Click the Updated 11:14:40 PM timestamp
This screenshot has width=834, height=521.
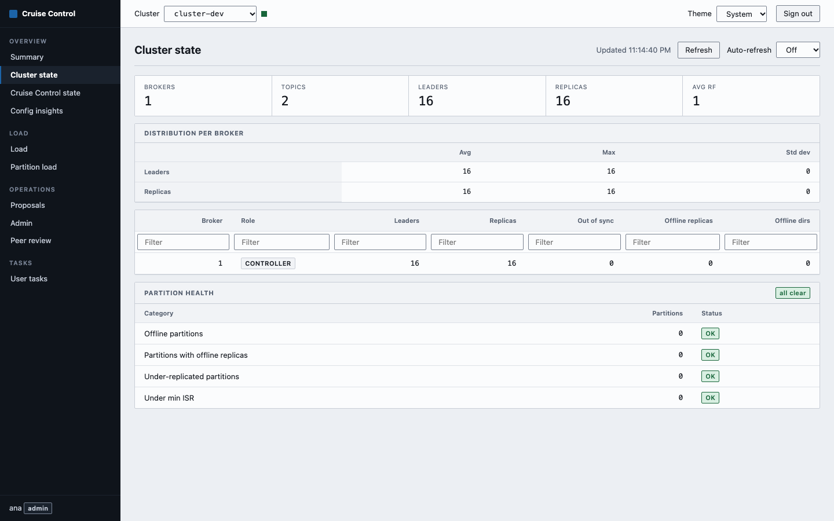tap(634, 50)
